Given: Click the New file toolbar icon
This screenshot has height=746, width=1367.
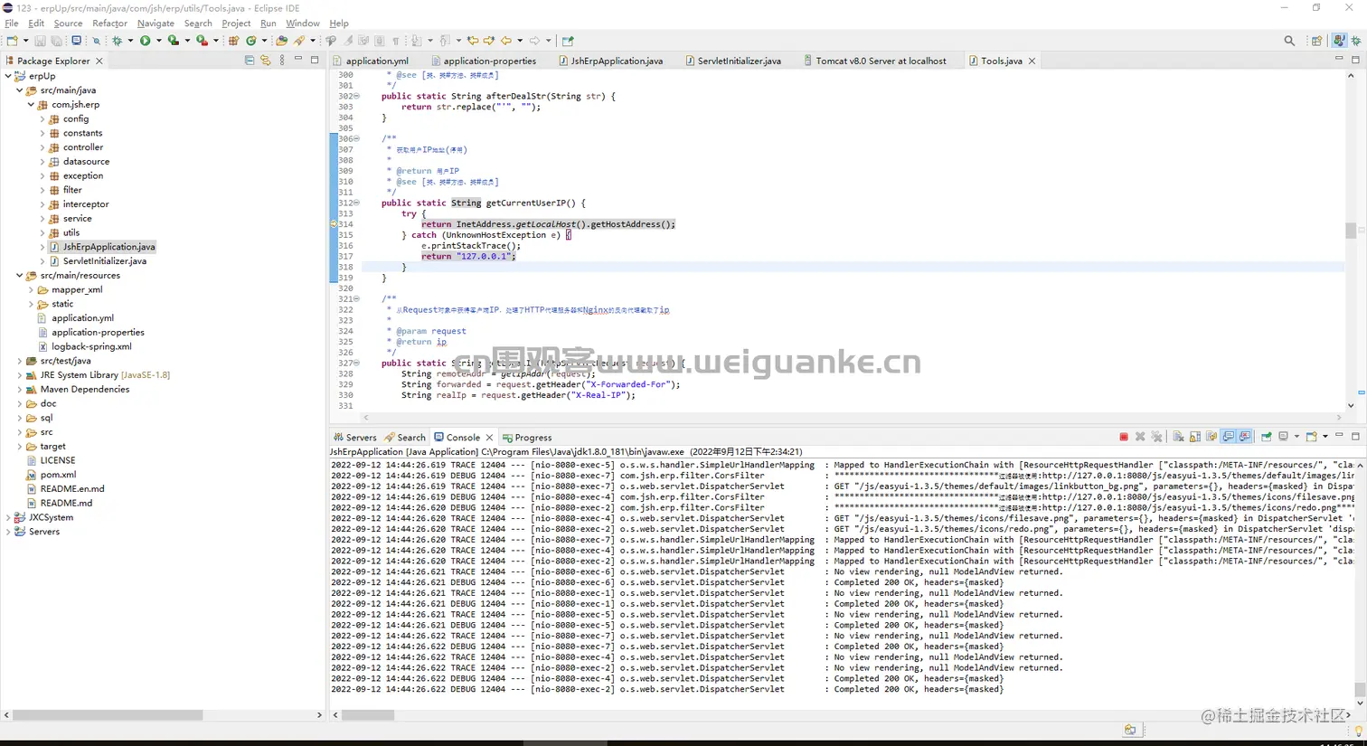Looking at the screenshot, I should pyautogui.click(x=12, y=41).
